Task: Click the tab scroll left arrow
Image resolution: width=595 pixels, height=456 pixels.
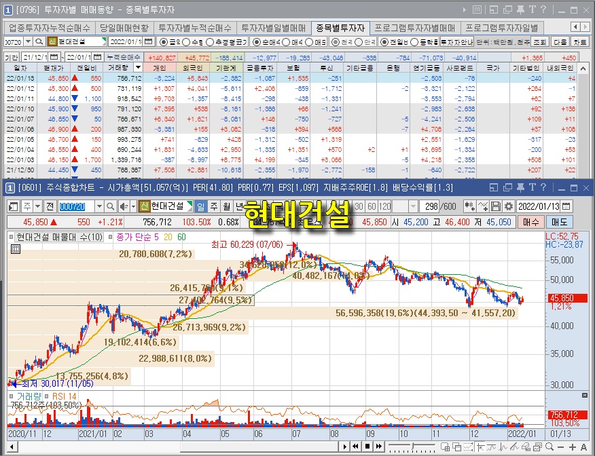Action: (576, 26)
